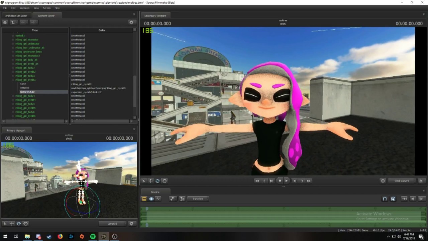Jump to previous frame in secondary viewport
This screenshot has height=241, width=428.
(x=272, y=181)
